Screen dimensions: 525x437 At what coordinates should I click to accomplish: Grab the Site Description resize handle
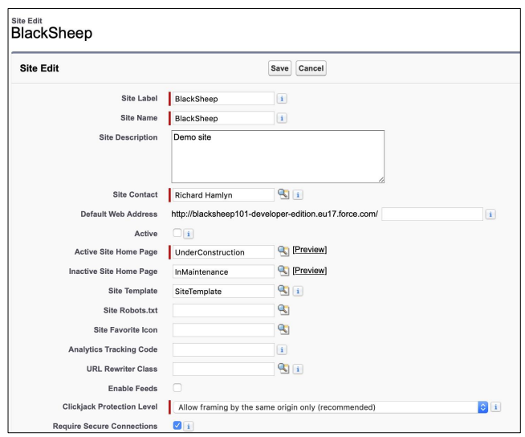click(x=381, y=180)
